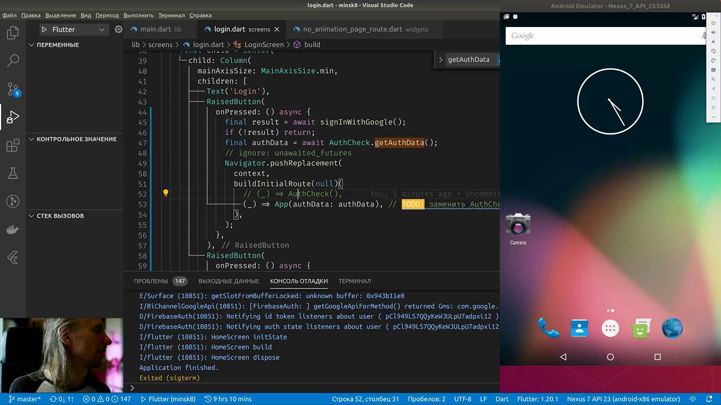Click emulator volume up button
The width and height of the screenshot is (721, 405).
(713, 32)
